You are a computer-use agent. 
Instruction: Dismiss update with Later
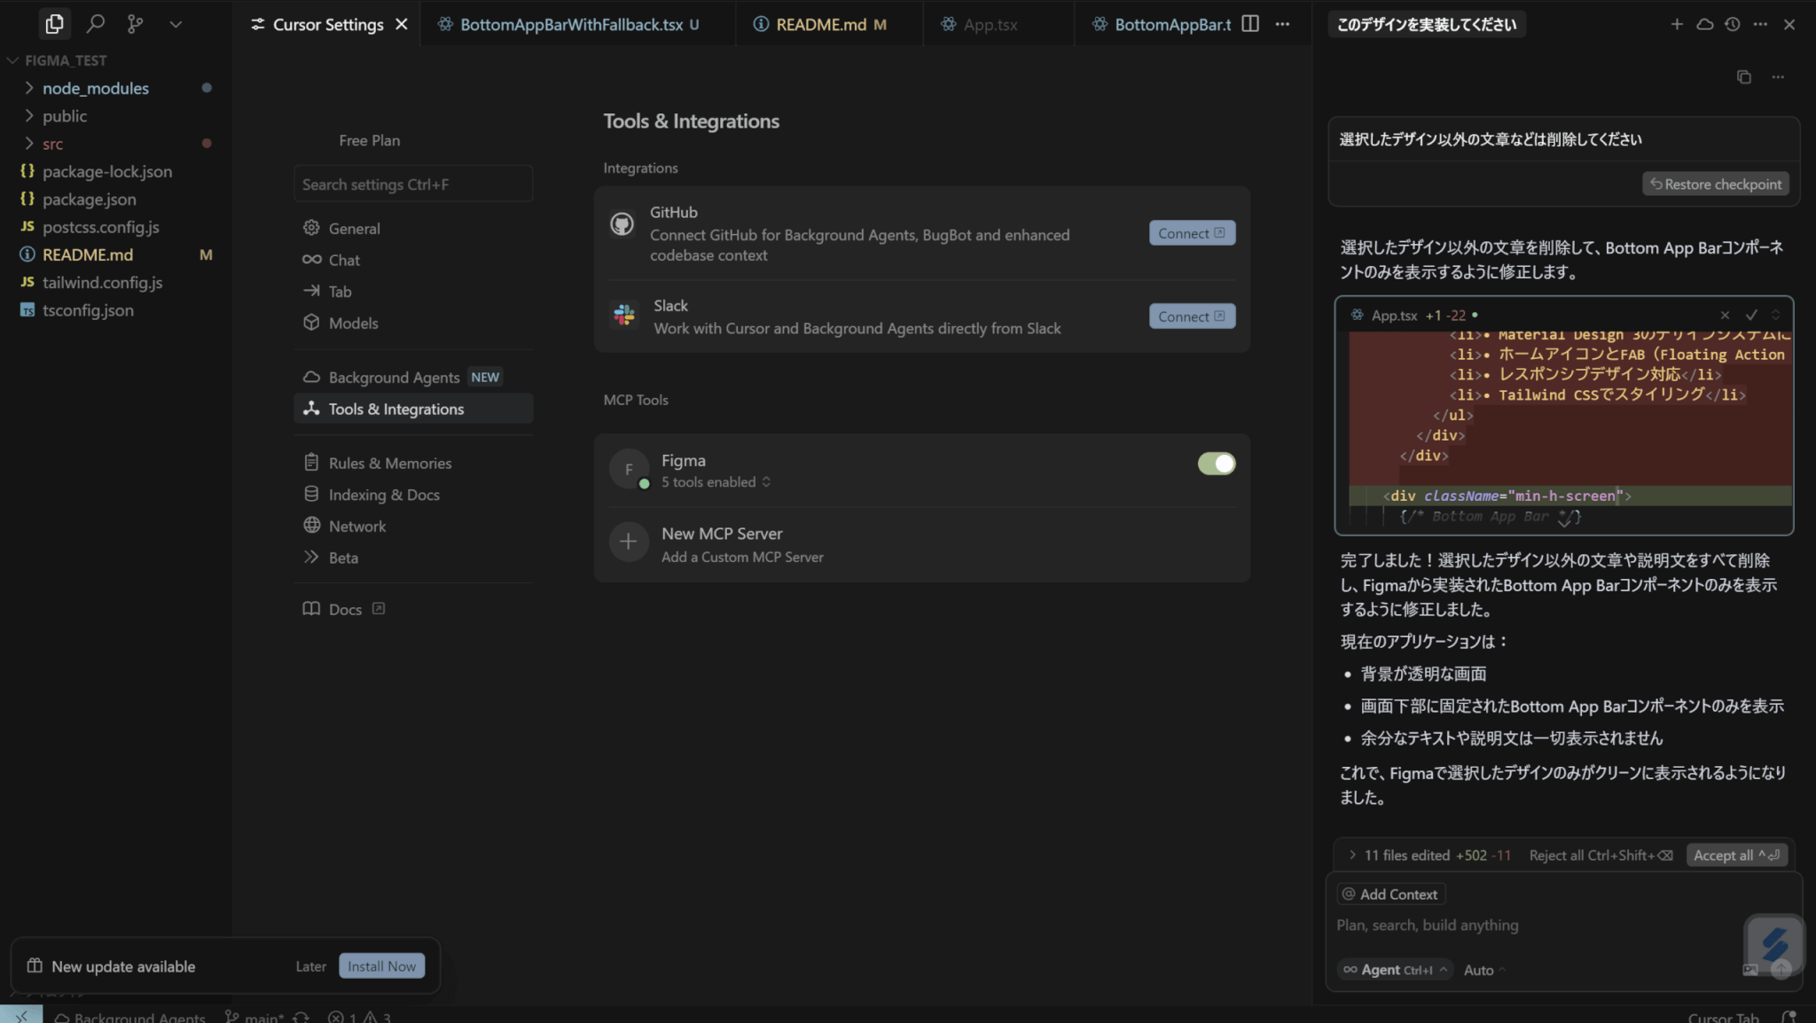[310, 965]
